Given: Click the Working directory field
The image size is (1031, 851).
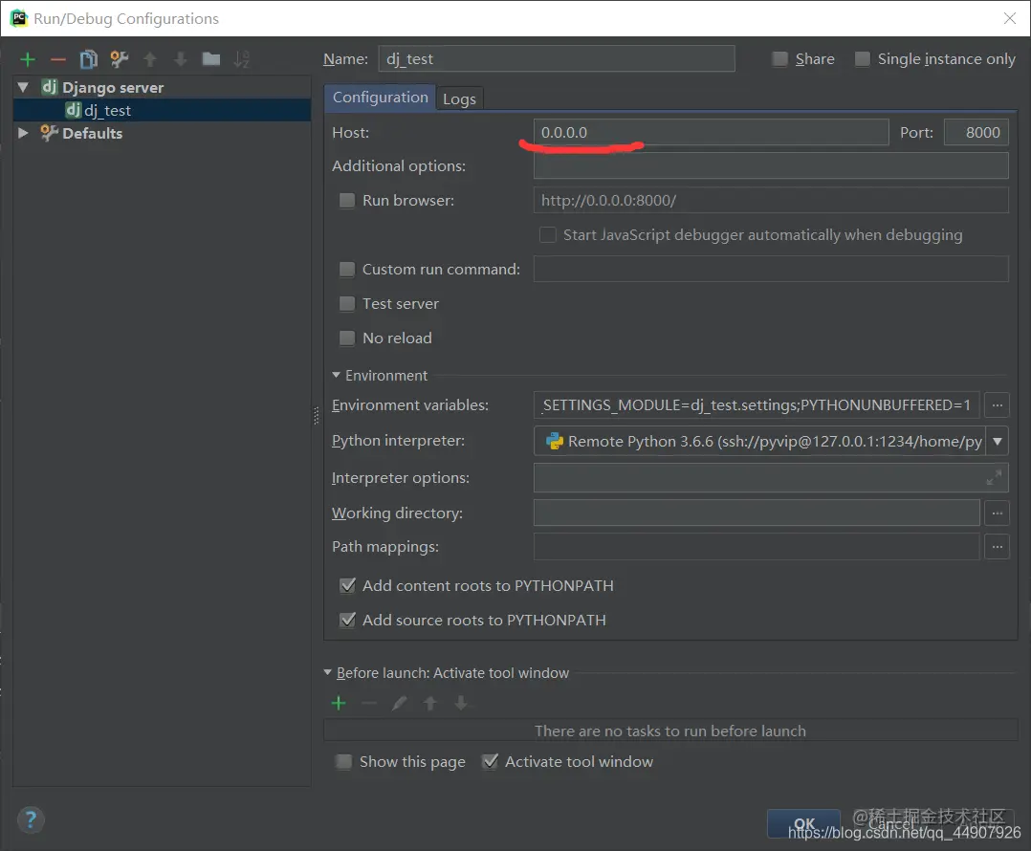Looking at the screenshot, I should (x=757, y=513).
